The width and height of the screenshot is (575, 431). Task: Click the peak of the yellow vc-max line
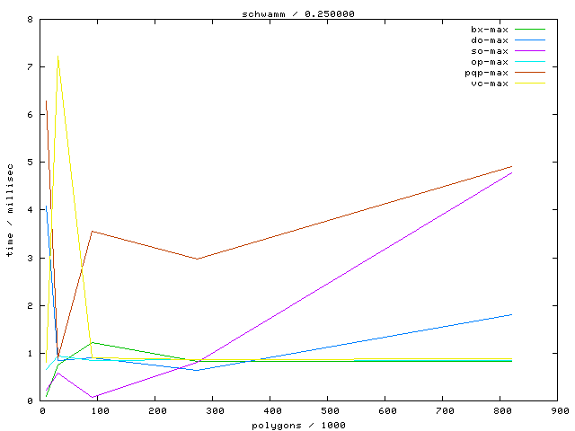pos(58,55)
